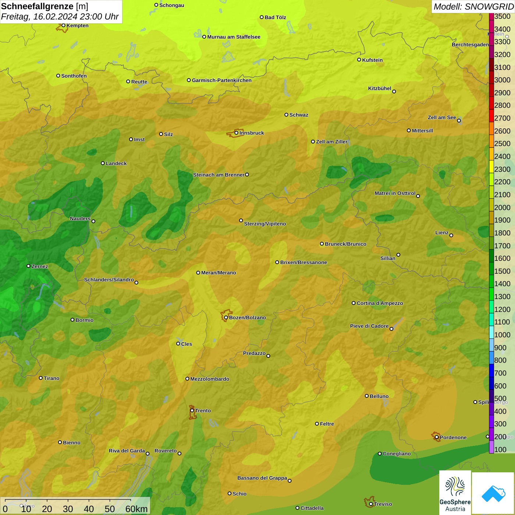Click the Mezzolombardo label
Screen dimensions: 515x515
tap(210, 379)
